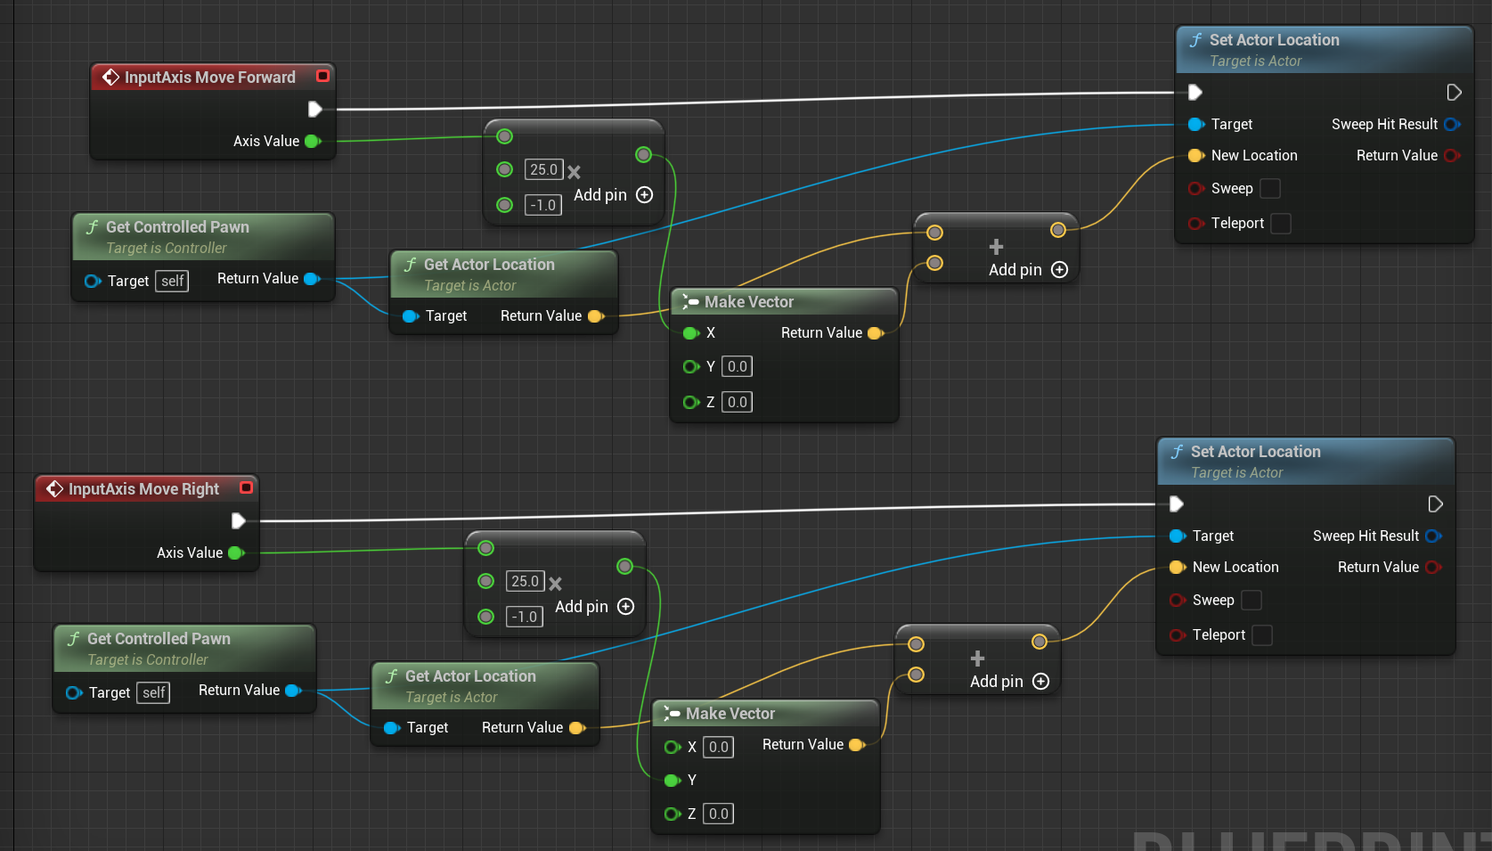Click X value field in lower Make Vector
The image size is (1492, 851).
coord(719,747)
